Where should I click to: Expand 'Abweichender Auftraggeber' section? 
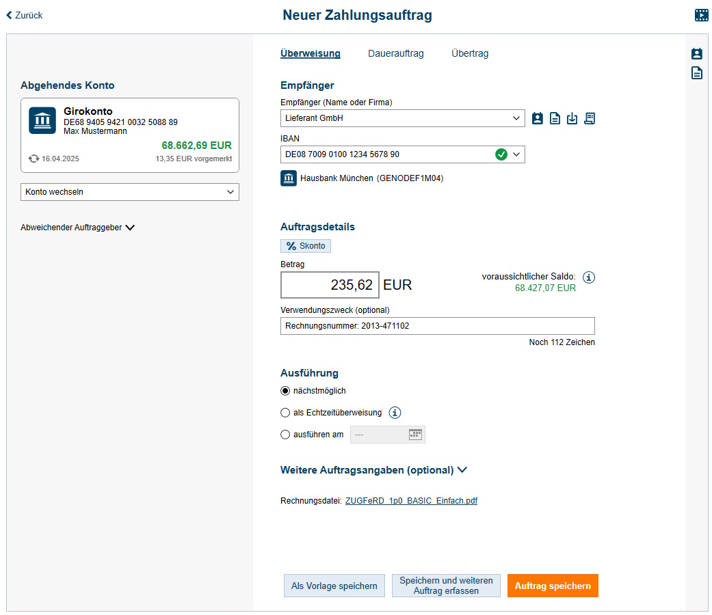(x=77, y=228)
